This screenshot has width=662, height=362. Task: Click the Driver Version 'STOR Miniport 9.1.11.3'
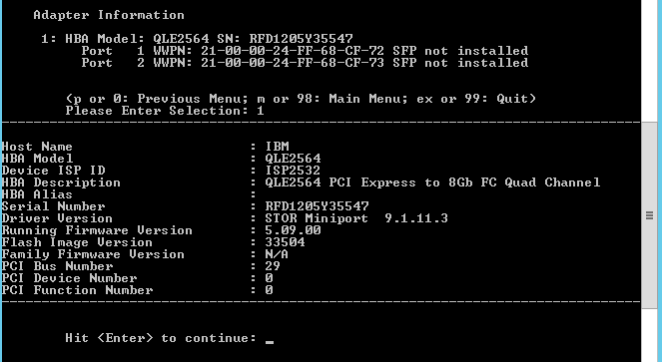(356, 218)
